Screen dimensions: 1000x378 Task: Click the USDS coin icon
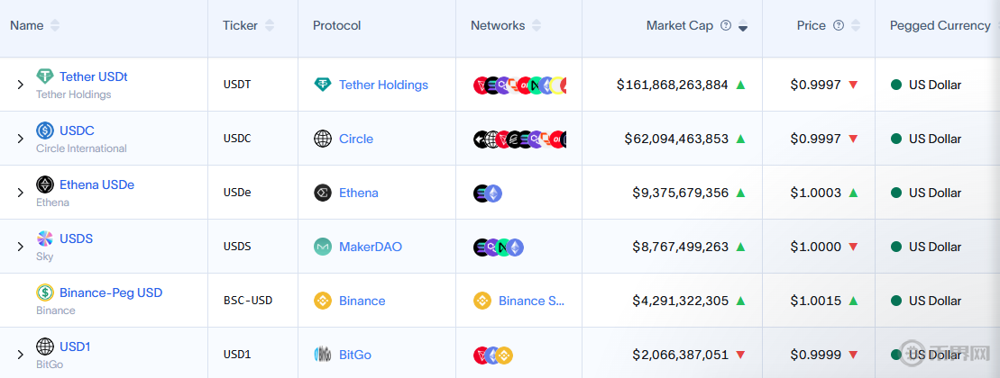pos(45,238)
